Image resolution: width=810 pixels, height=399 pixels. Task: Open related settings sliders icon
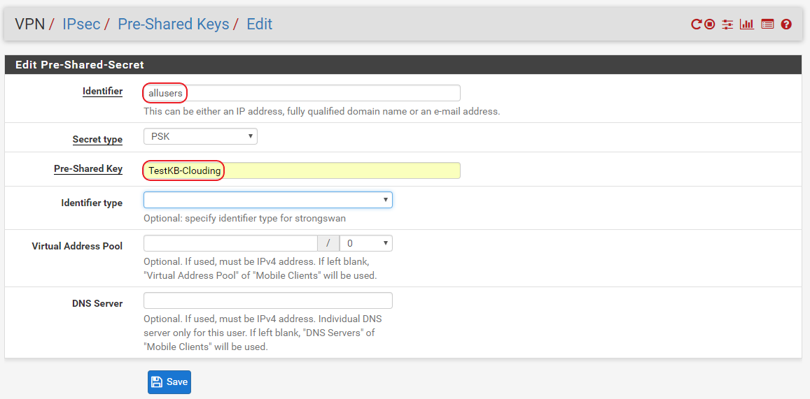728,24
